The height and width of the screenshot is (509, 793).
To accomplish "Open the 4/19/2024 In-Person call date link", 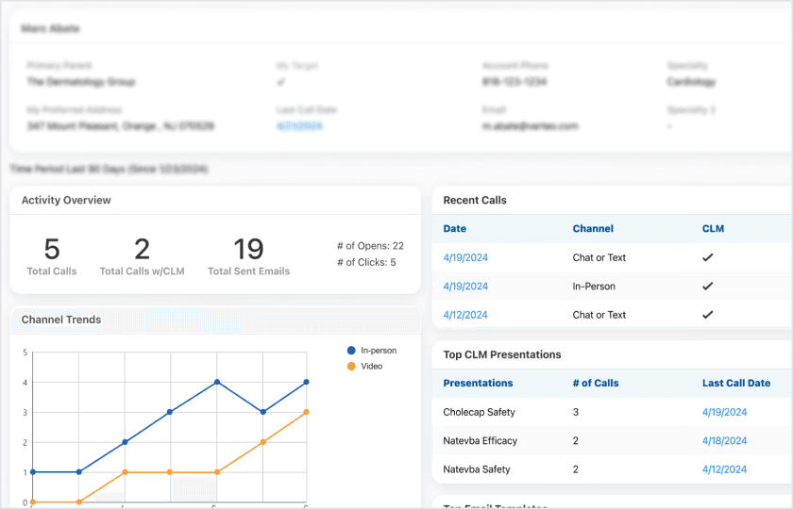I will coord(465,287).
